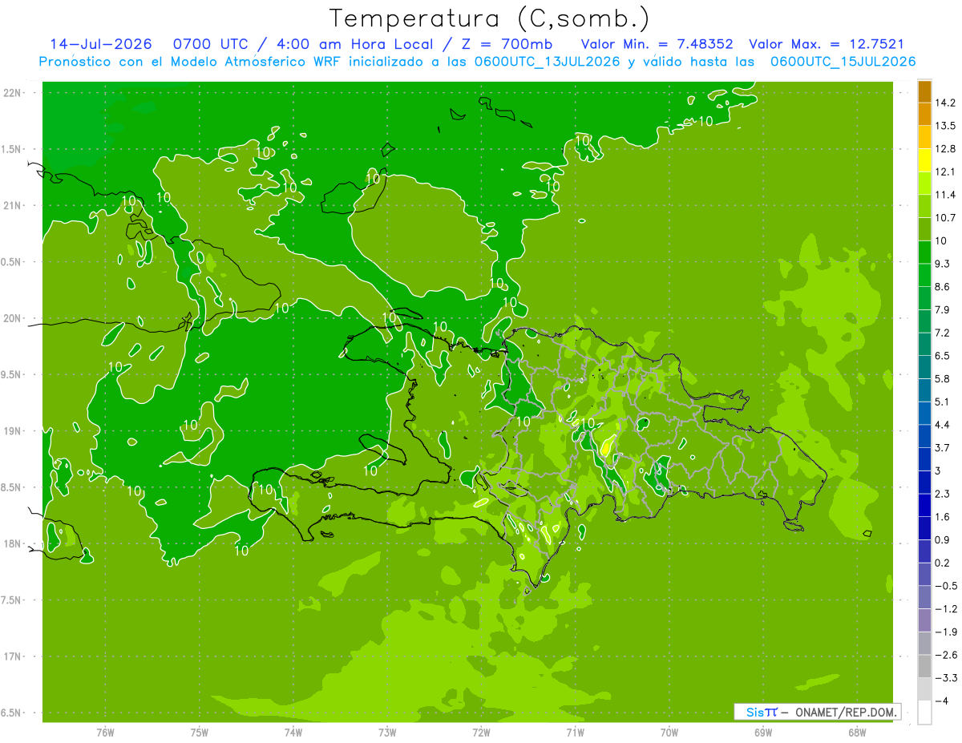Click the '0600UTC_13JUL2026' initialization time
The width and height of the screenshot is (962, 743).
[x=544, y=62]
